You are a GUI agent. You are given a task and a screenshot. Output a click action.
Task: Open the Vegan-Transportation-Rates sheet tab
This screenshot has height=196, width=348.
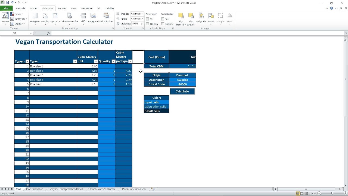pos(67,189)
